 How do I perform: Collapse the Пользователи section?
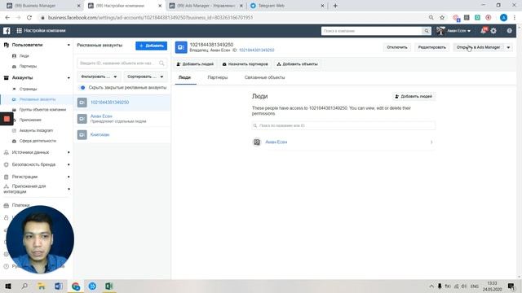(x=69, y=45)
